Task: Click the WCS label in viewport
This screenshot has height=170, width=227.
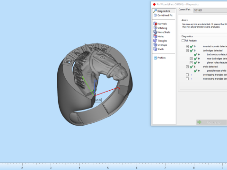Action: pyautogui.click(x=98, y=100)
